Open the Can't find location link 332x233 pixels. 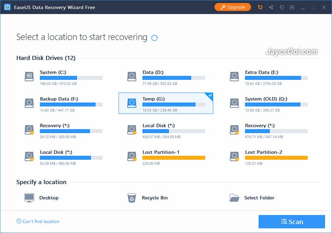(38, 221)
